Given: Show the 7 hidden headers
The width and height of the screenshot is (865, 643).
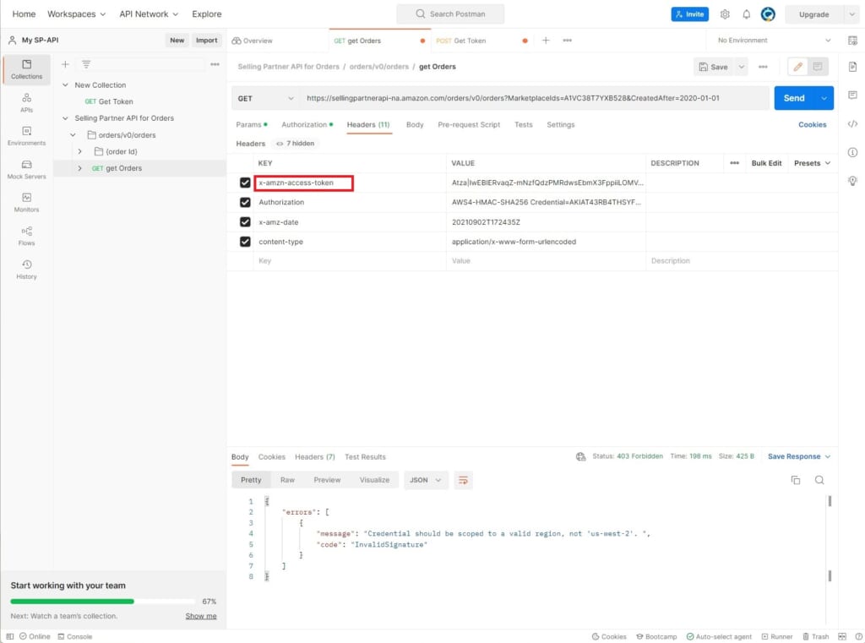Looking at the screenshot, I should [x=295, y=144].
